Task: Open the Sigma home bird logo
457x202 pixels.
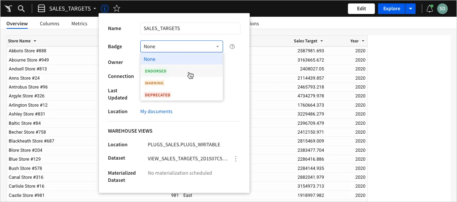Action: point(9,9)
